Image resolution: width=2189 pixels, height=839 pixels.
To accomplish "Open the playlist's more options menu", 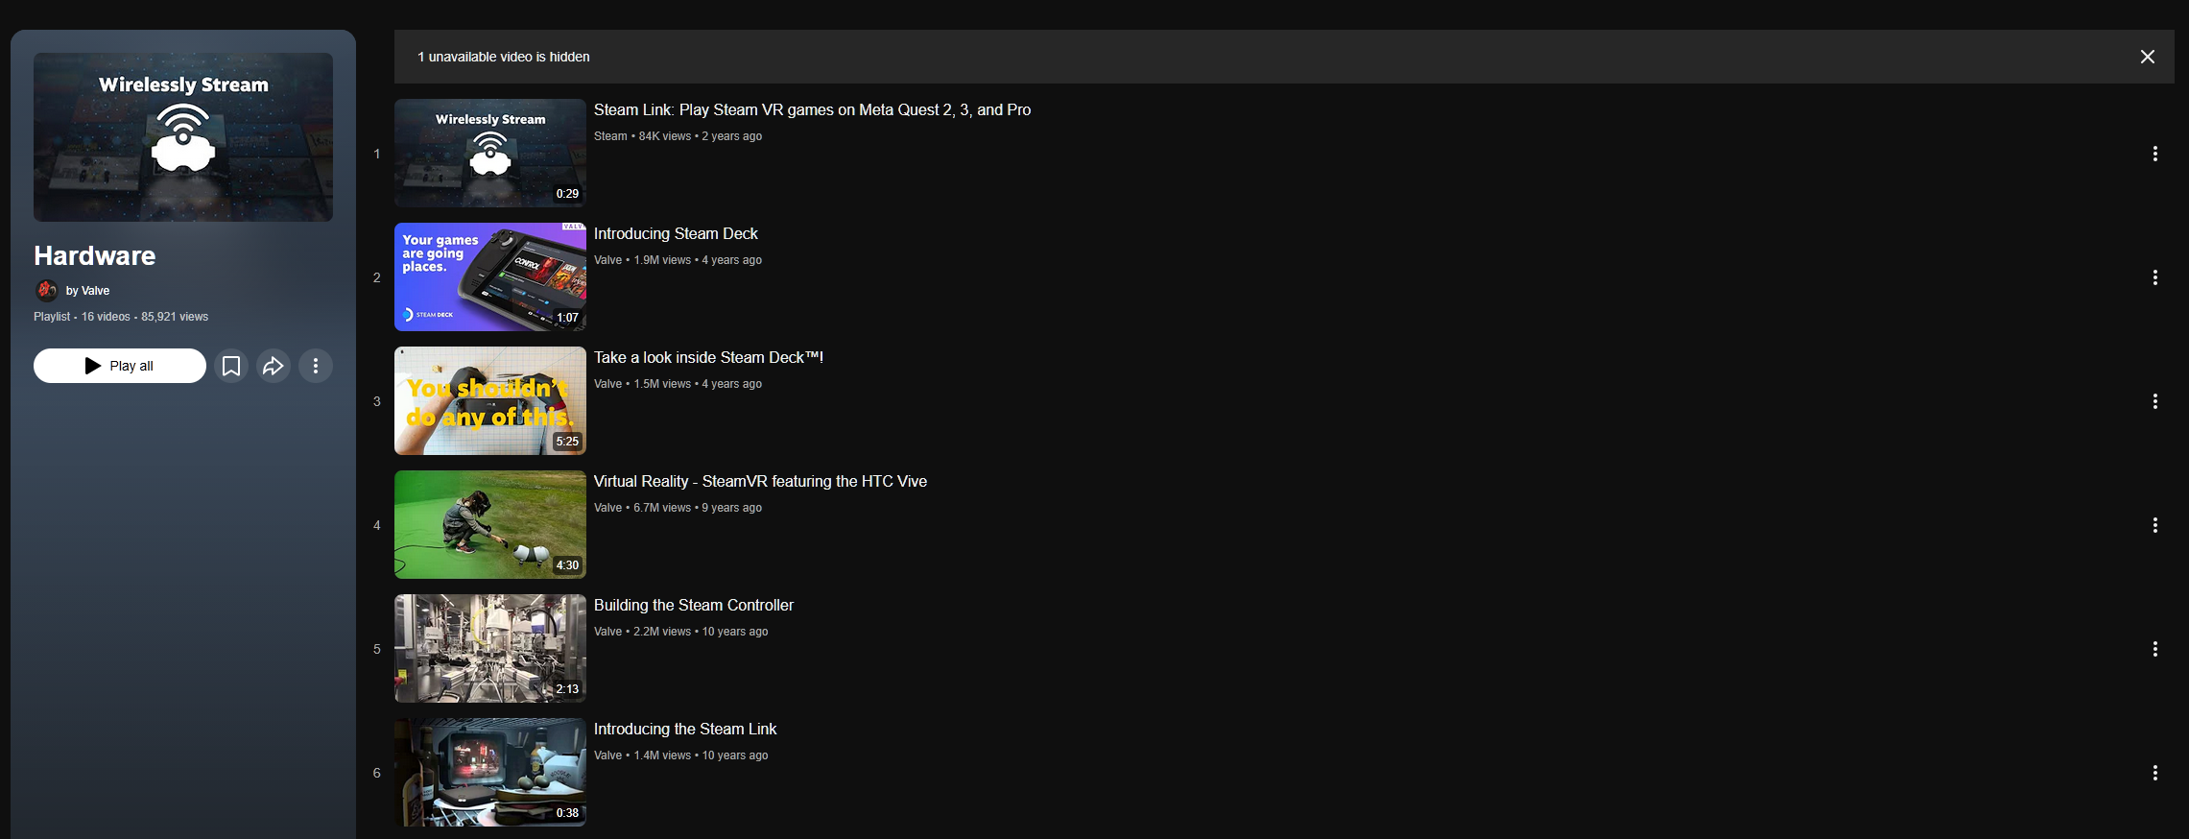I will [316, 366].
